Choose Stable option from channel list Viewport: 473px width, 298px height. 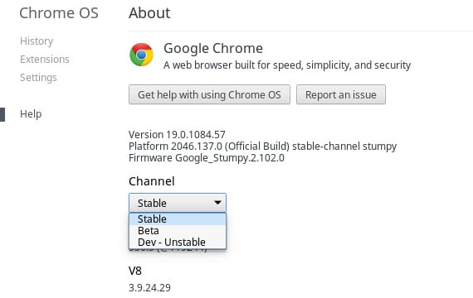(x=178, y=219)
